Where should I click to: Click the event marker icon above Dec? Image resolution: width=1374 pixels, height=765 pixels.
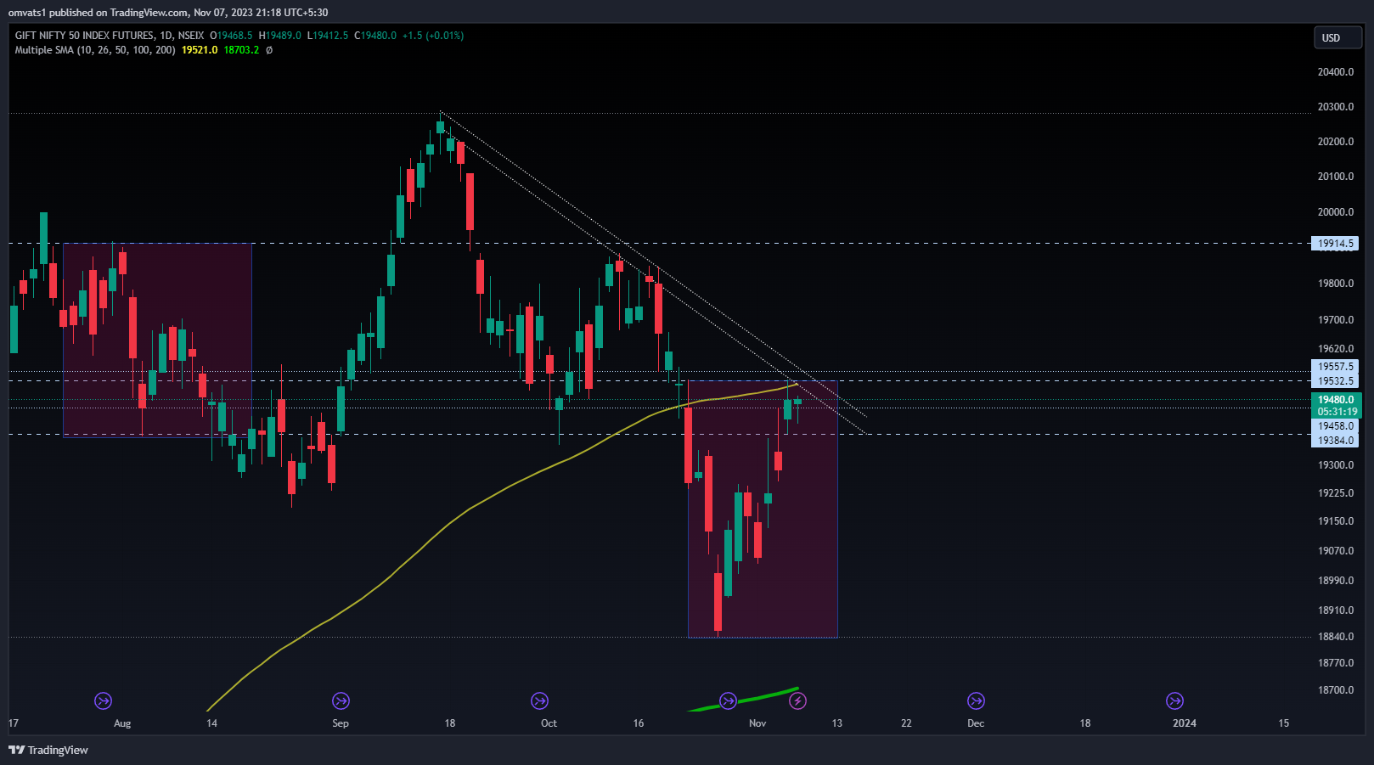(x=976, y=700)
